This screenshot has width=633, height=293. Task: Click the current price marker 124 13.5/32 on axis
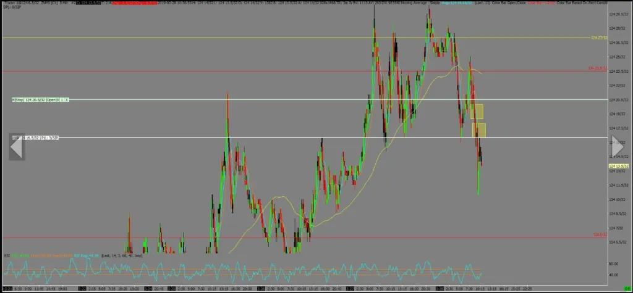(618, 166)
